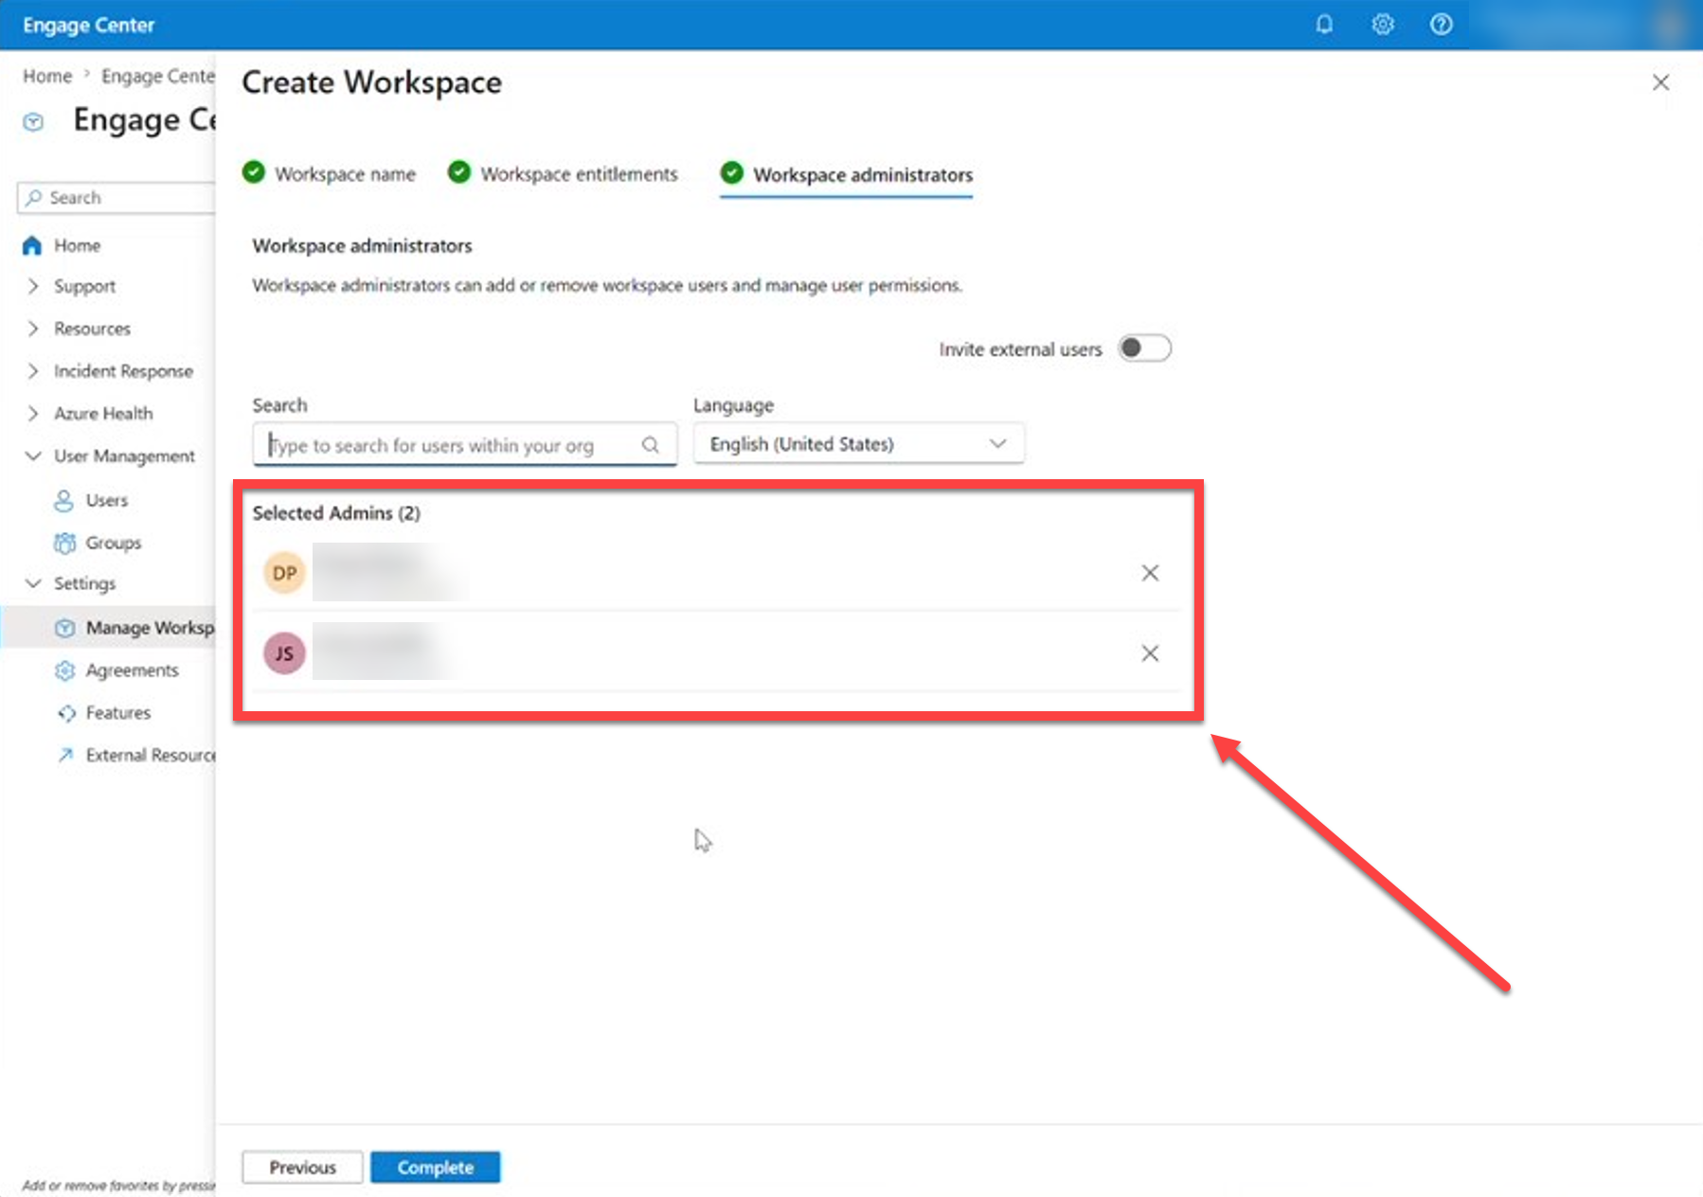Click the Users person icon
The width and height of the screenshot is (1703, 1197).
coord(63,500)
